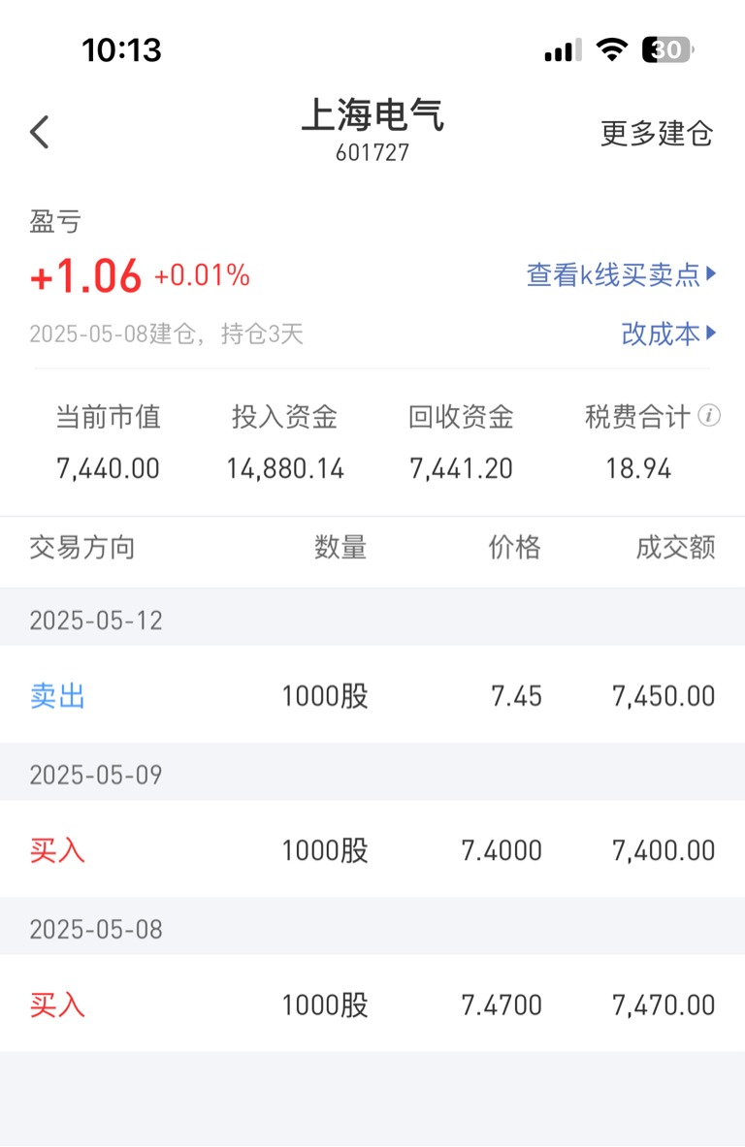Tap date header 2025-05-08
745x1147 pixels.
click(x=96, y=930)
